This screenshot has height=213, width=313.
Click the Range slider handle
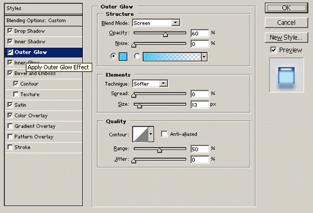tap(159, 150)
